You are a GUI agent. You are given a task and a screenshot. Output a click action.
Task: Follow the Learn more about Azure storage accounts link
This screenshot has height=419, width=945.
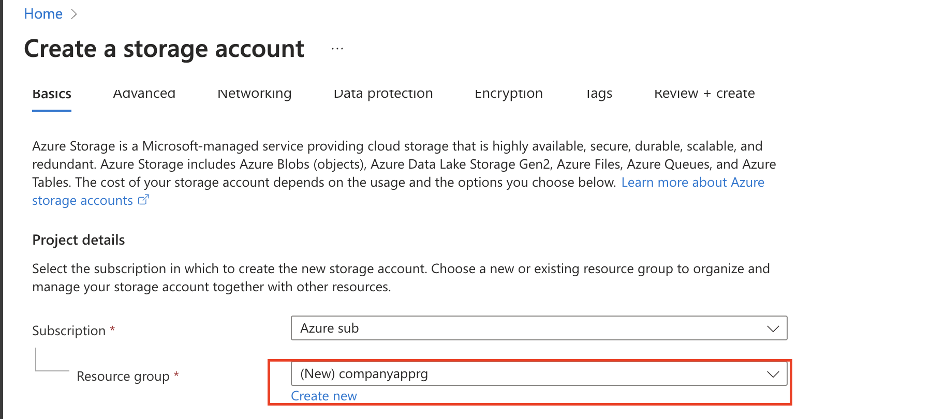(x=692, y=183)
